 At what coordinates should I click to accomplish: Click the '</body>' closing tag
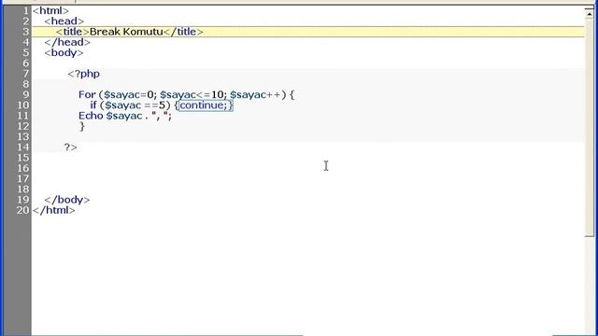[67, 200]
